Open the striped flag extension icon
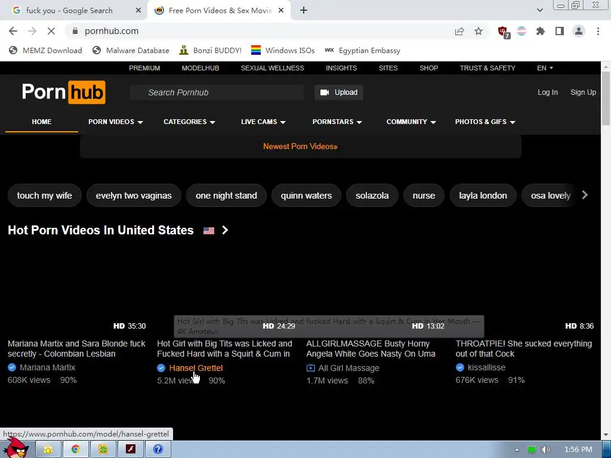The image size is (611, 458). click(521, 31)
